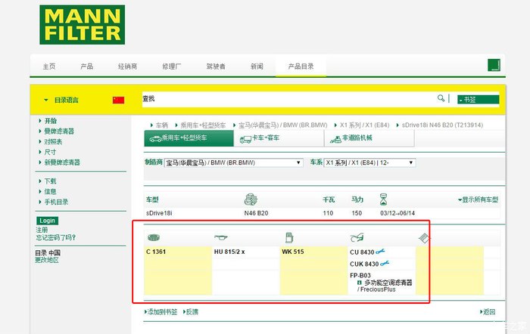Open the X1 series model dropdown
The image size is (530, 334).
click(x=369, y=162)
